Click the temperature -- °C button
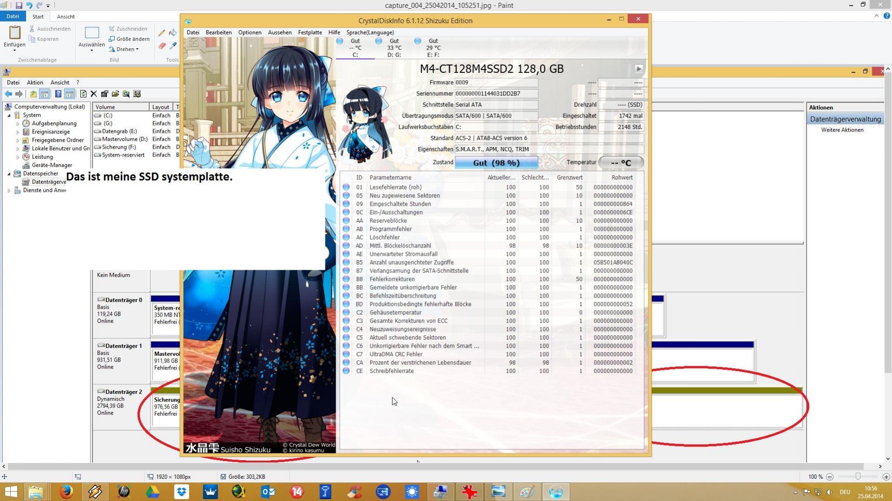Screen dimensions: 892x501 click(x=621, y=163)
